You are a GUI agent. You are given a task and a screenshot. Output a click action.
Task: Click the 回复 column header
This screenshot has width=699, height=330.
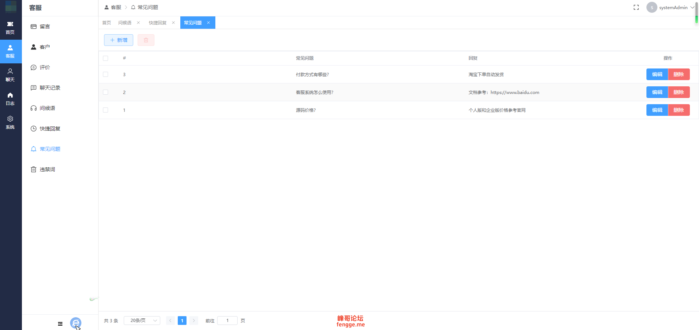[473, 58]
